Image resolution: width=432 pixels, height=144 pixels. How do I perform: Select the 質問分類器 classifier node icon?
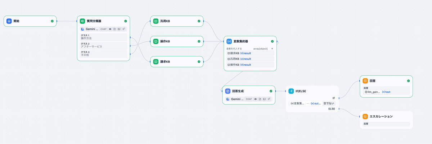(x=82, y=21)
